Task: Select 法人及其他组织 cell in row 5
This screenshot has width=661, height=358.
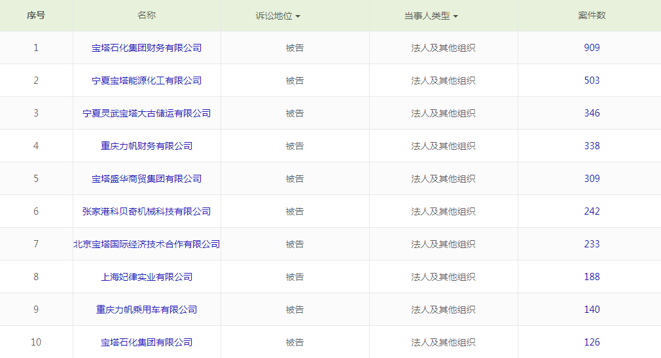Action: [x=444, y=179]
